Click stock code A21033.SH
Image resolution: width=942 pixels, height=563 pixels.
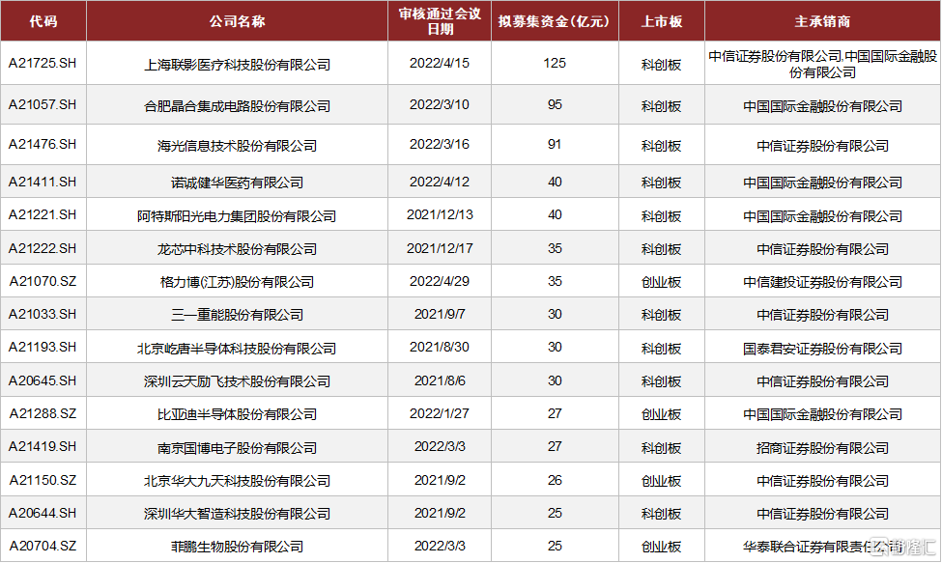point(43,314)
